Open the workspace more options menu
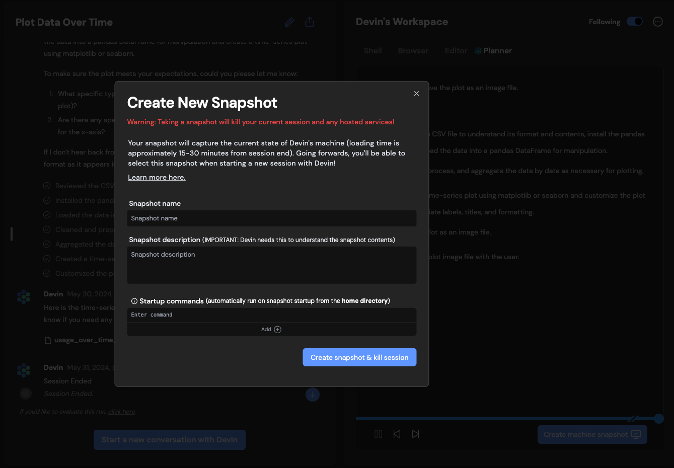The width and height of the screenshot is (674, 468). 658,22
